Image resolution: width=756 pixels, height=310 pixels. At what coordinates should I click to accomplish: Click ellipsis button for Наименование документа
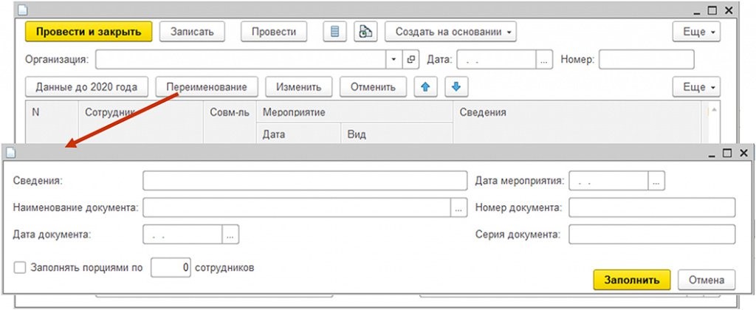[458, 208]
